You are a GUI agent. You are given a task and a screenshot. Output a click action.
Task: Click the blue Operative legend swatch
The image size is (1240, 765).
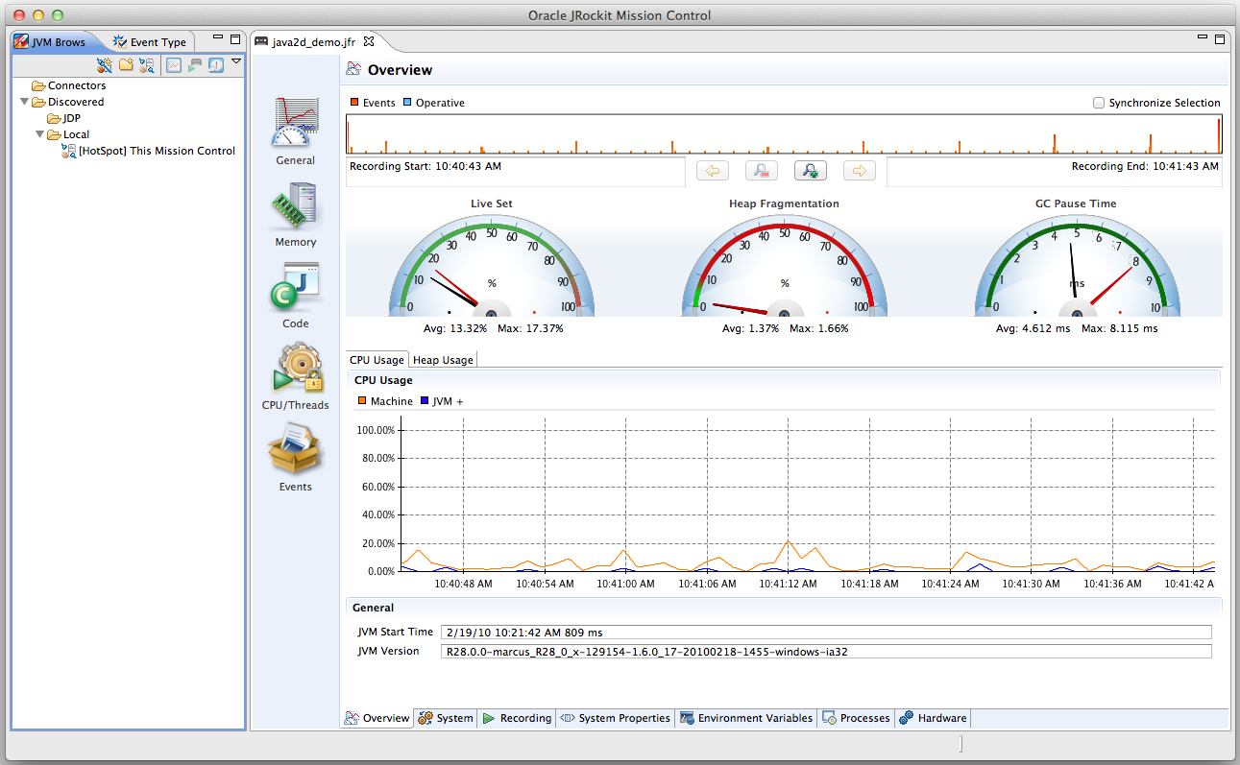(407, 103)
